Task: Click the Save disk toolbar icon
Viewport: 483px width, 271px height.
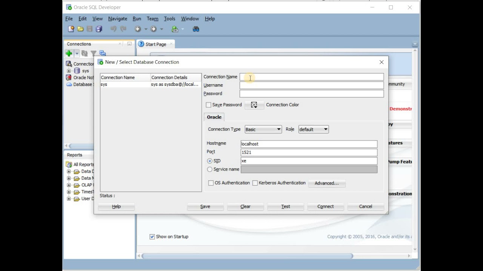Action: coord(89,29)
